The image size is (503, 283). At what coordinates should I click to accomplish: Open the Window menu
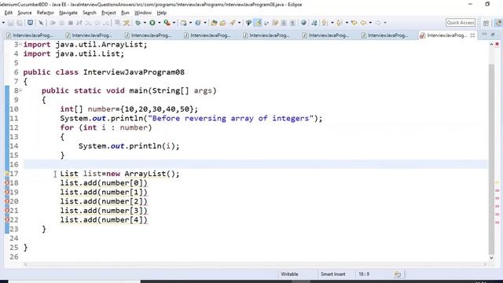[x=143, y=13]
